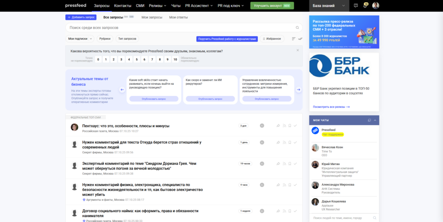Open the База знаний dropdown
Viewport: 443px width, 222px height.
[329, 6]
